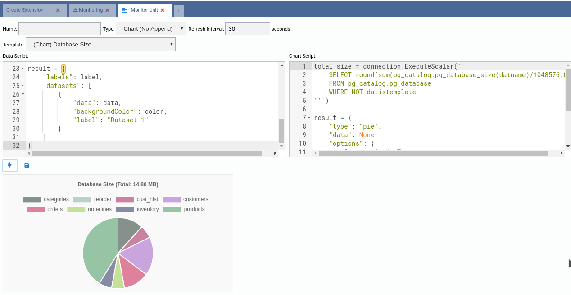Screen dimensions: 571x295
Task: Click Data Script scroll down arrow
Action: [282, 146]
